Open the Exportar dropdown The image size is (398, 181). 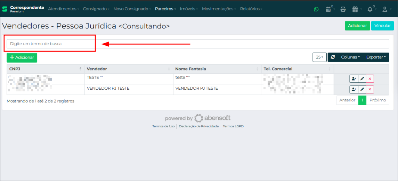[x=375, y=57]
